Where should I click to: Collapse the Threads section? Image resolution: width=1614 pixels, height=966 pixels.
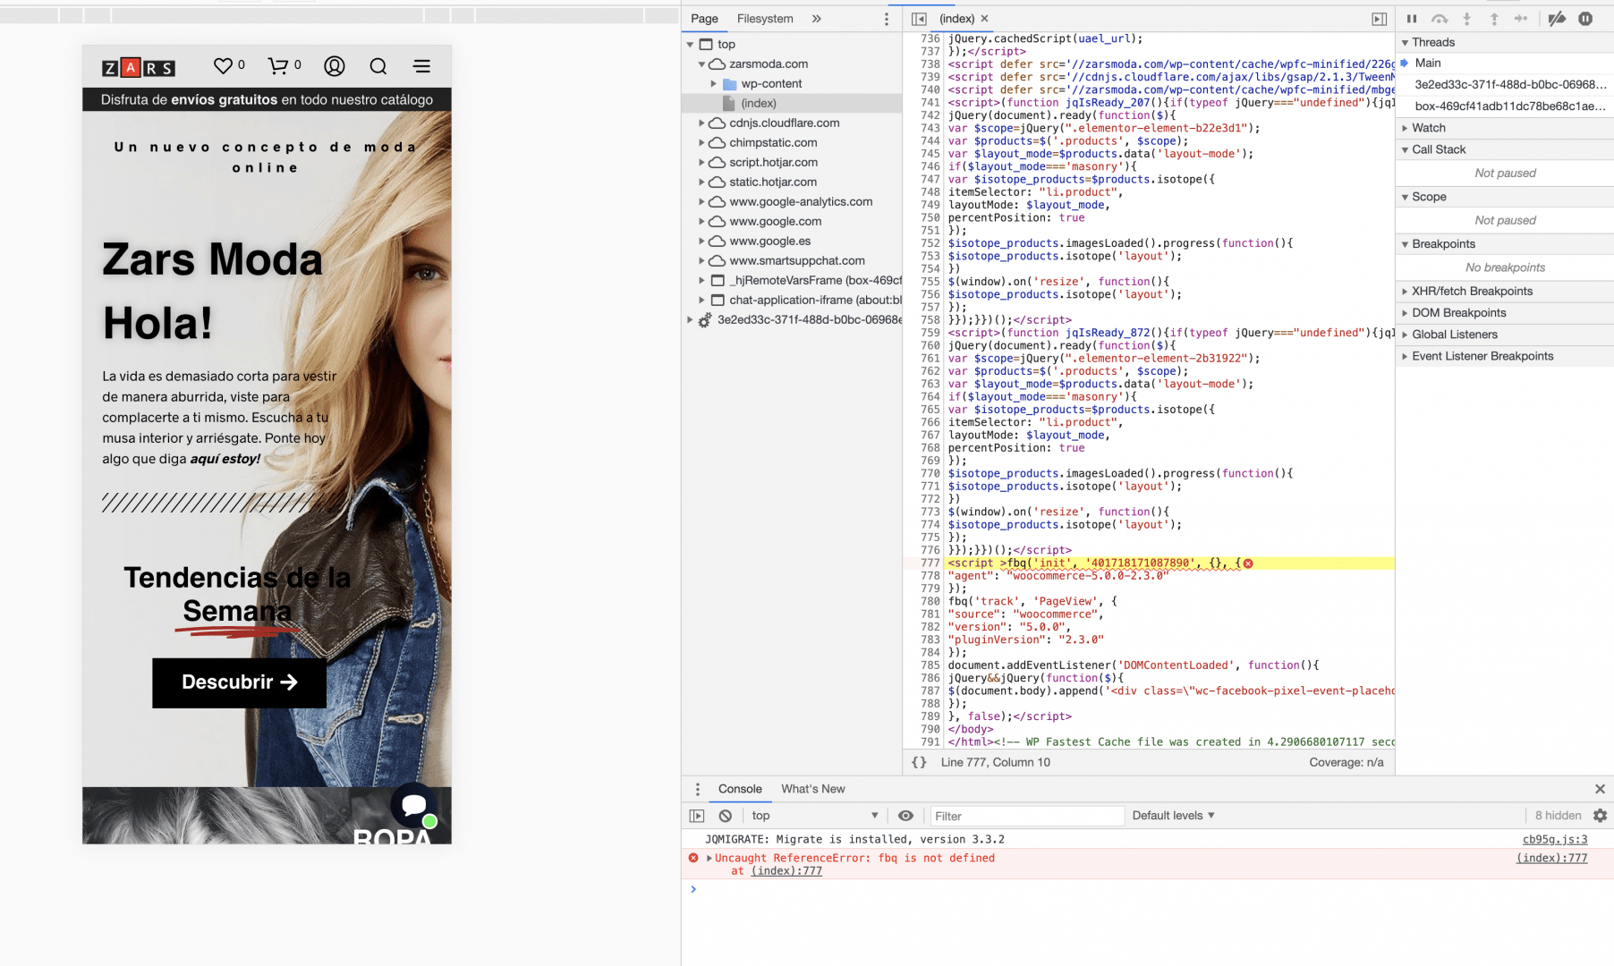[x=1405, y=43]
